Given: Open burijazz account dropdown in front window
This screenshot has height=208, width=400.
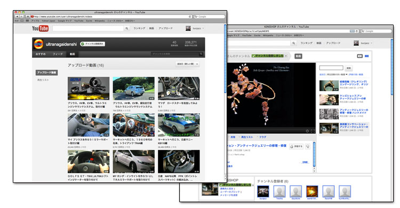Looking at the screenshot, I should 195,28.
